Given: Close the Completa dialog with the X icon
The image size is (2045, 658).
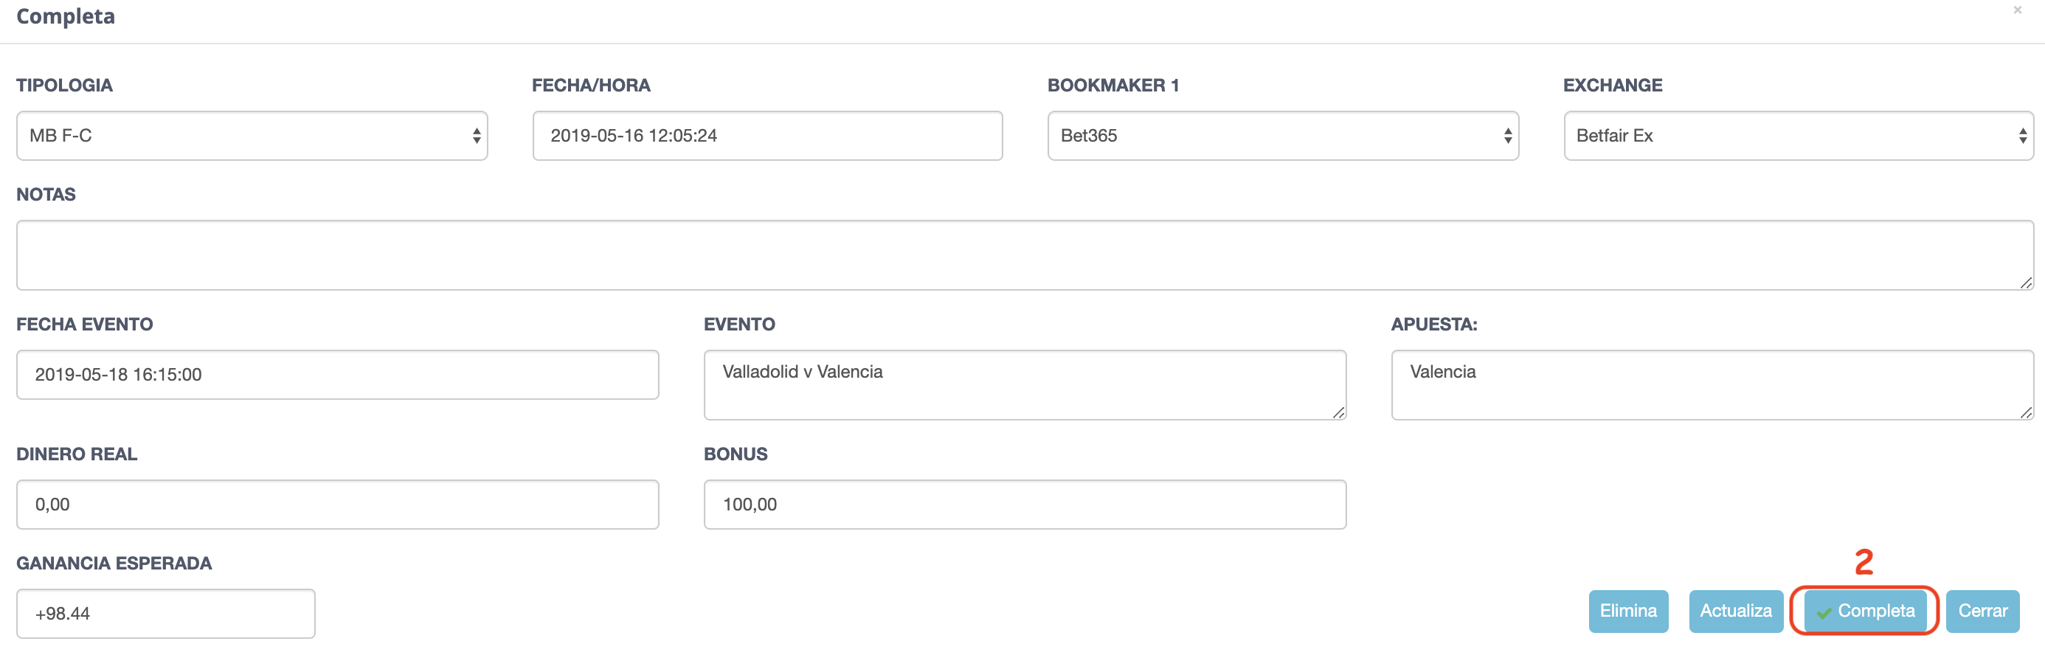Looking at the screenshot, I should click(x=2017, y=10).
